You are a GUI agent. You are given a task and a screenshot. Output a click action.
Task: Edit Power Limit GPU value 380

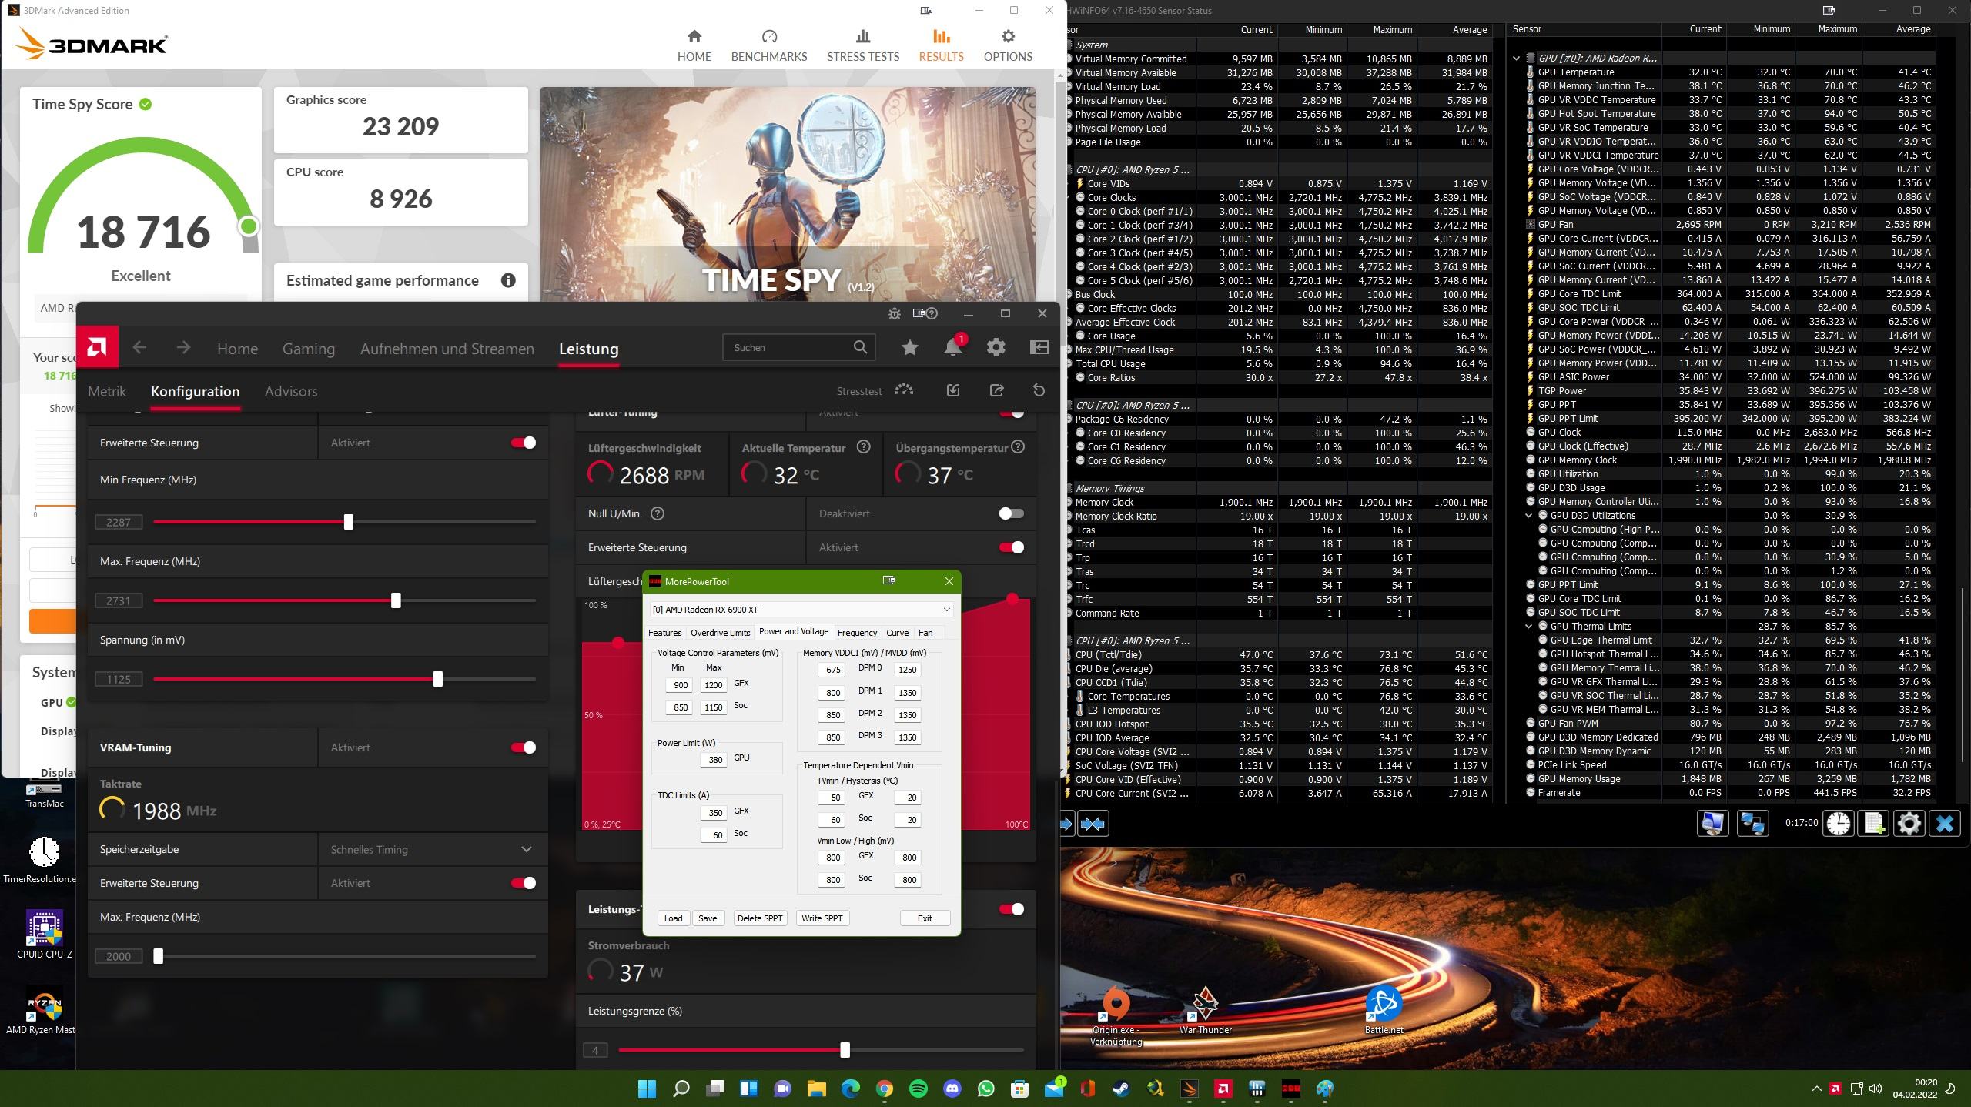pos(714,759)
